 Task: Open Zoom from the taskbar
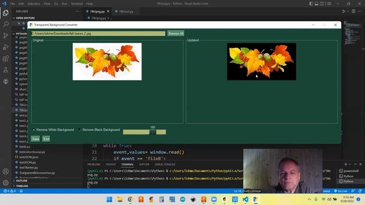(x=214, y=199)
